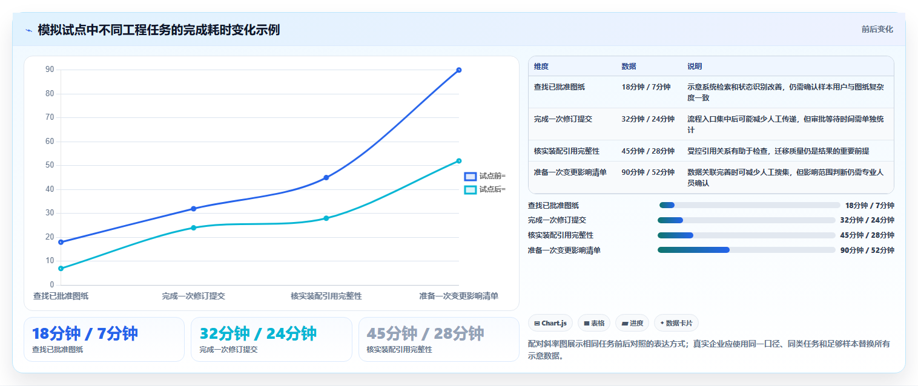Open the 45分钟 / 28分钟 data card

pyautogui.click(x=439, y=339)
